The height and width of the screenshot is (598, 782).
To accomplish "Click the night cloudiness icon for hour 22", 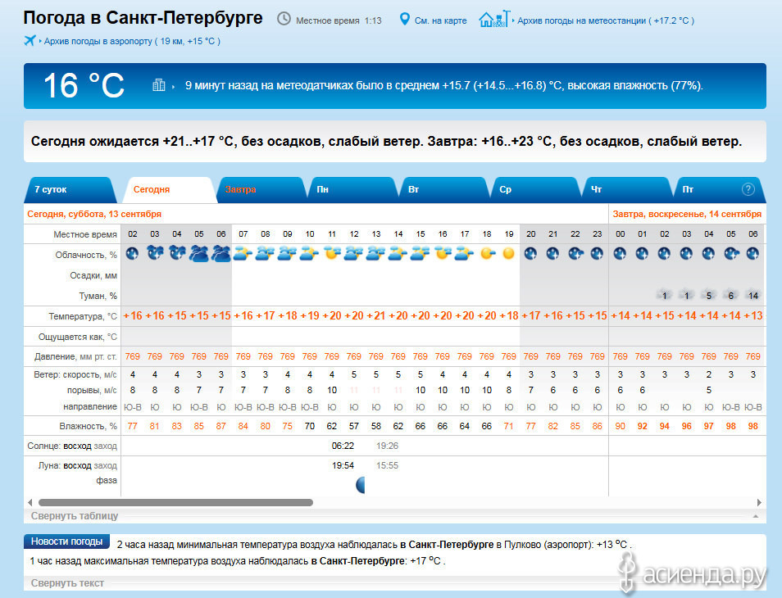I will 575,254.
